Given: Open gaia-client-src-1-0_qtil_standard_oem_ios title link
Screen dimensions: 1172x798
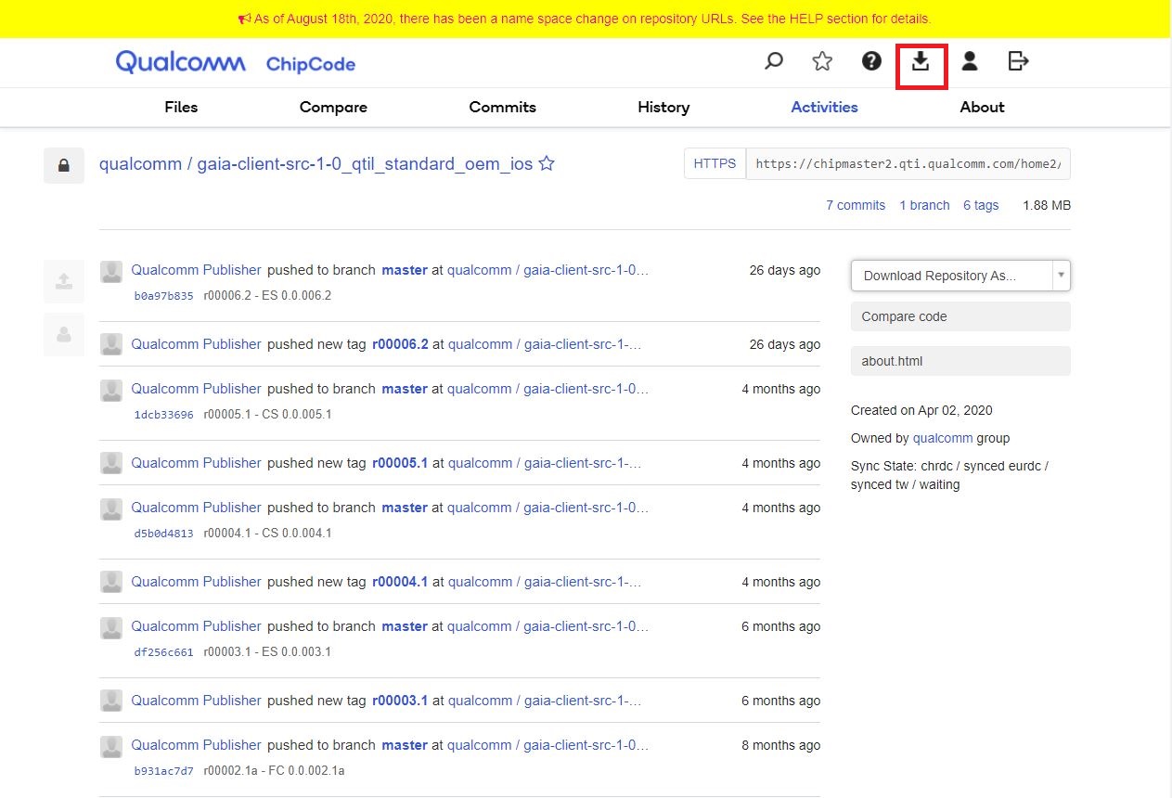Looking at the screenshot, I should point(366,164).
